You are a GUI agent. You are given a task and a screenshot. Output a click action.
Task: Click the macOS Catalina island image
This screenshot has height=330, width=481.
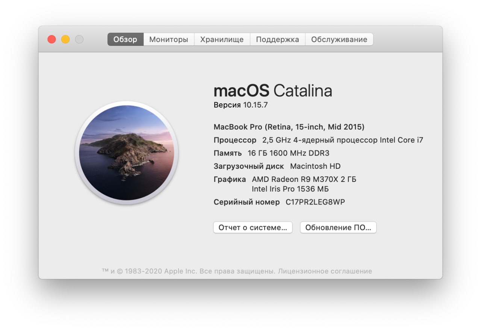[x=127, y=153]
